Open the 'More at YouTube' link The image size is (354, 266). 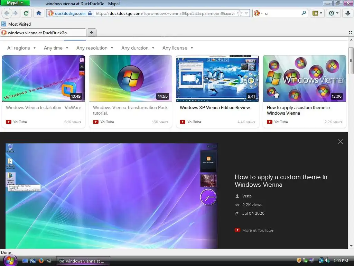pyautogui.click(x=258, y=230)
